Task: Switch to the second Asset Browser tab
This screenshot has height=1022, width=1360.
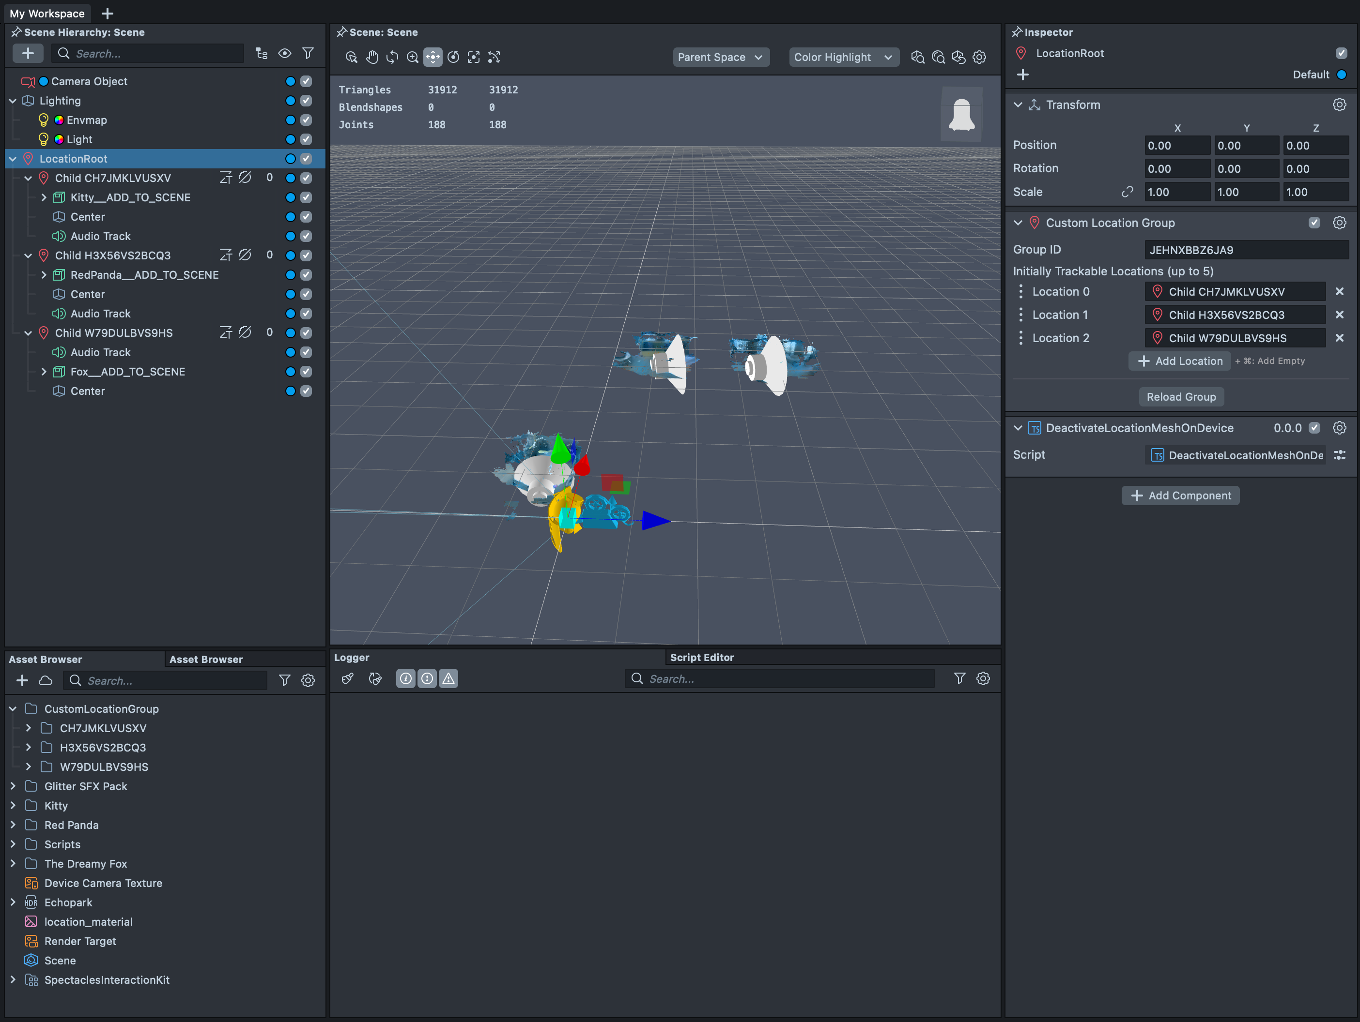Action: tap(206, 659)
